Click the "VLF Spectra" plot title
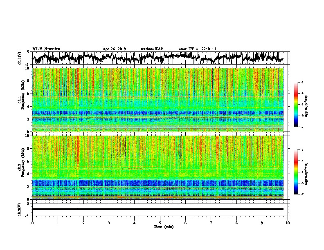Viewport: 324px width, 250px height. (46, 49)
